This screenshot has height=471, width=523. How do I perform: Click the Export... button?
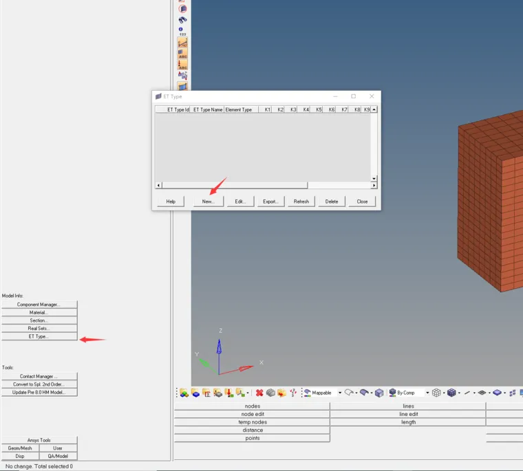(270, 201)
